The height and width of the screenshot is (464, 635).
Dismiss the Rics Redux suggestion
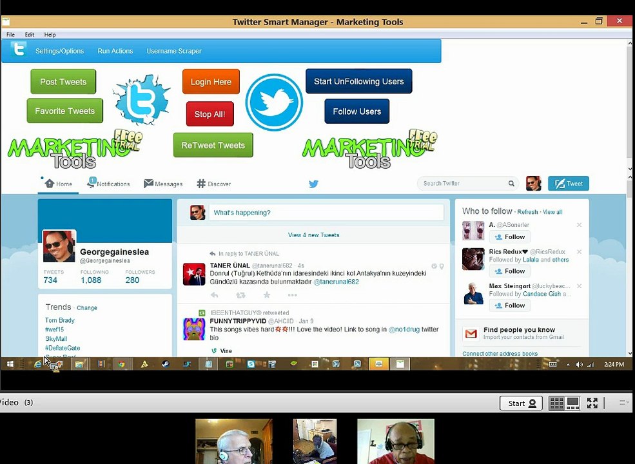(579, 252)
